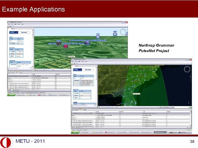Viewport: 198px width, 148px height.
Task: Click right arrow of front side panel horizontal scrollbar
Action: coord(95,105)
